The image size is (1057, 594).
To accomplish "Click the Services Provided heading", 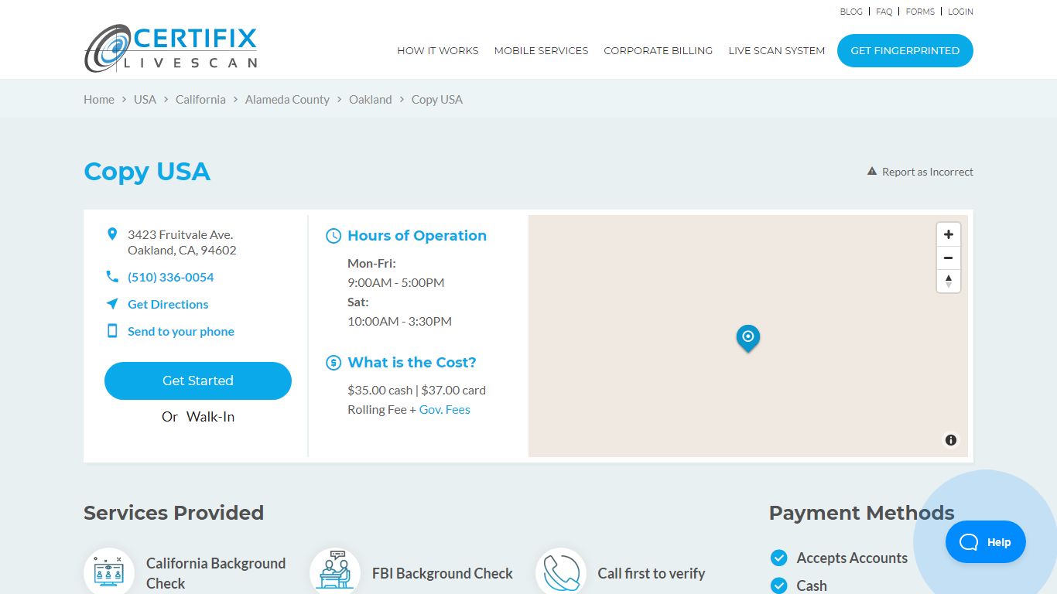I will point(174,513).
